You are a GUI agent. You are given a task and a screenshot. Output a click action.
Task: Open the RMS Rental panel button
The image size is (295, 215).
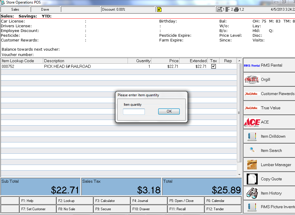[x=269, y=65]
